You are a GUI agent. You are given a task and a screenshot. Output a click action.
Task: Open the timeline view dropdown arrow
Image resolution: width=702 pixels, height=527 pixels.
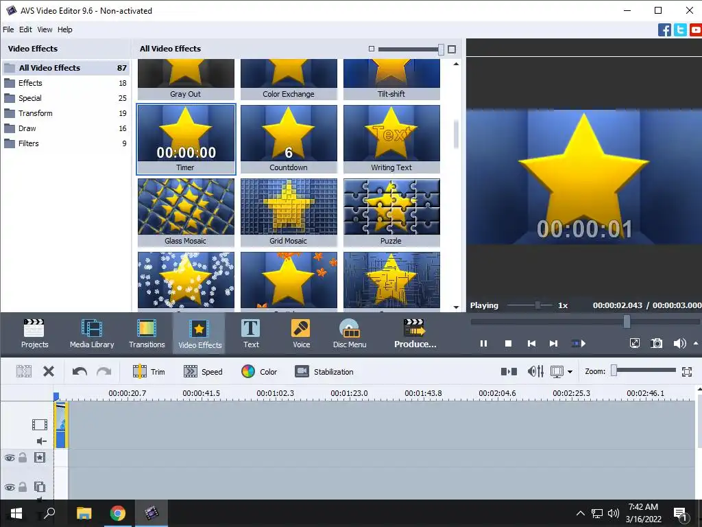pos(570,372)
